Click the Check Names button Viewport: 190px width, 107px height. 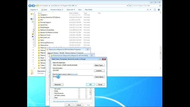click(x=99, y=77)
